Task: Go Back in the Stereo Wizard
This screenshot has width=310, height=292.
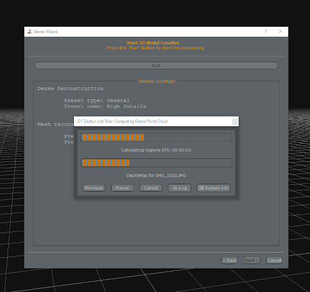Action: 229,260
